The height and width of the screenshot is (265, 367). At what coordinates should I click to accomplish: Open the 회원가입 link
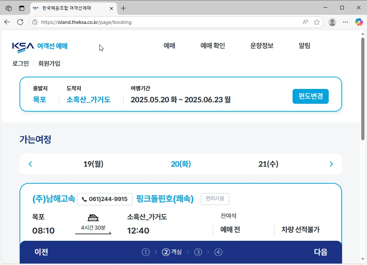click(49, 63)
